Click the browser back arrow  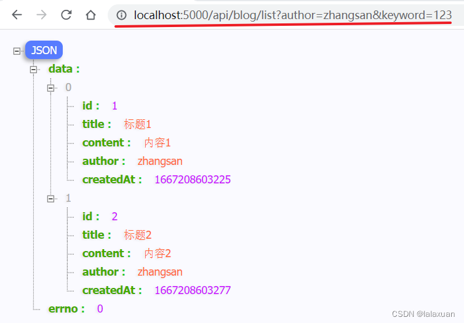tap(17, 15)
